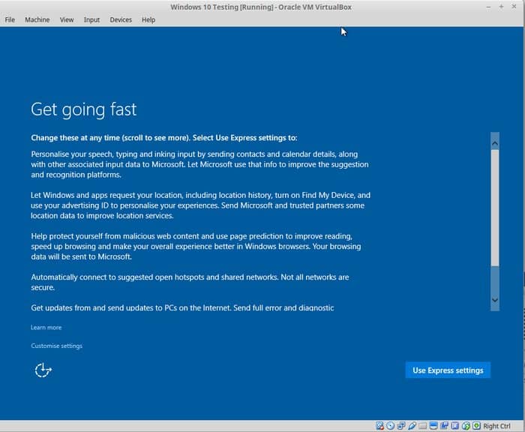Viewport: 525px width, 432px height.
Task: Click the mouse integration status icon
Action: click(x=466, y=426)
